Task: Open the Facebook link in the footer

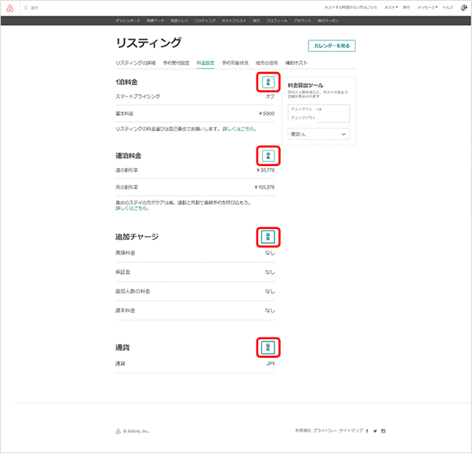Action: [x=367, y=430]
